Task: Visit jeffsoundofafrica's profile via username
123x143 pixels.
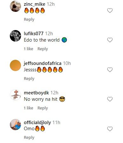Action: click(x=43, y=63)
